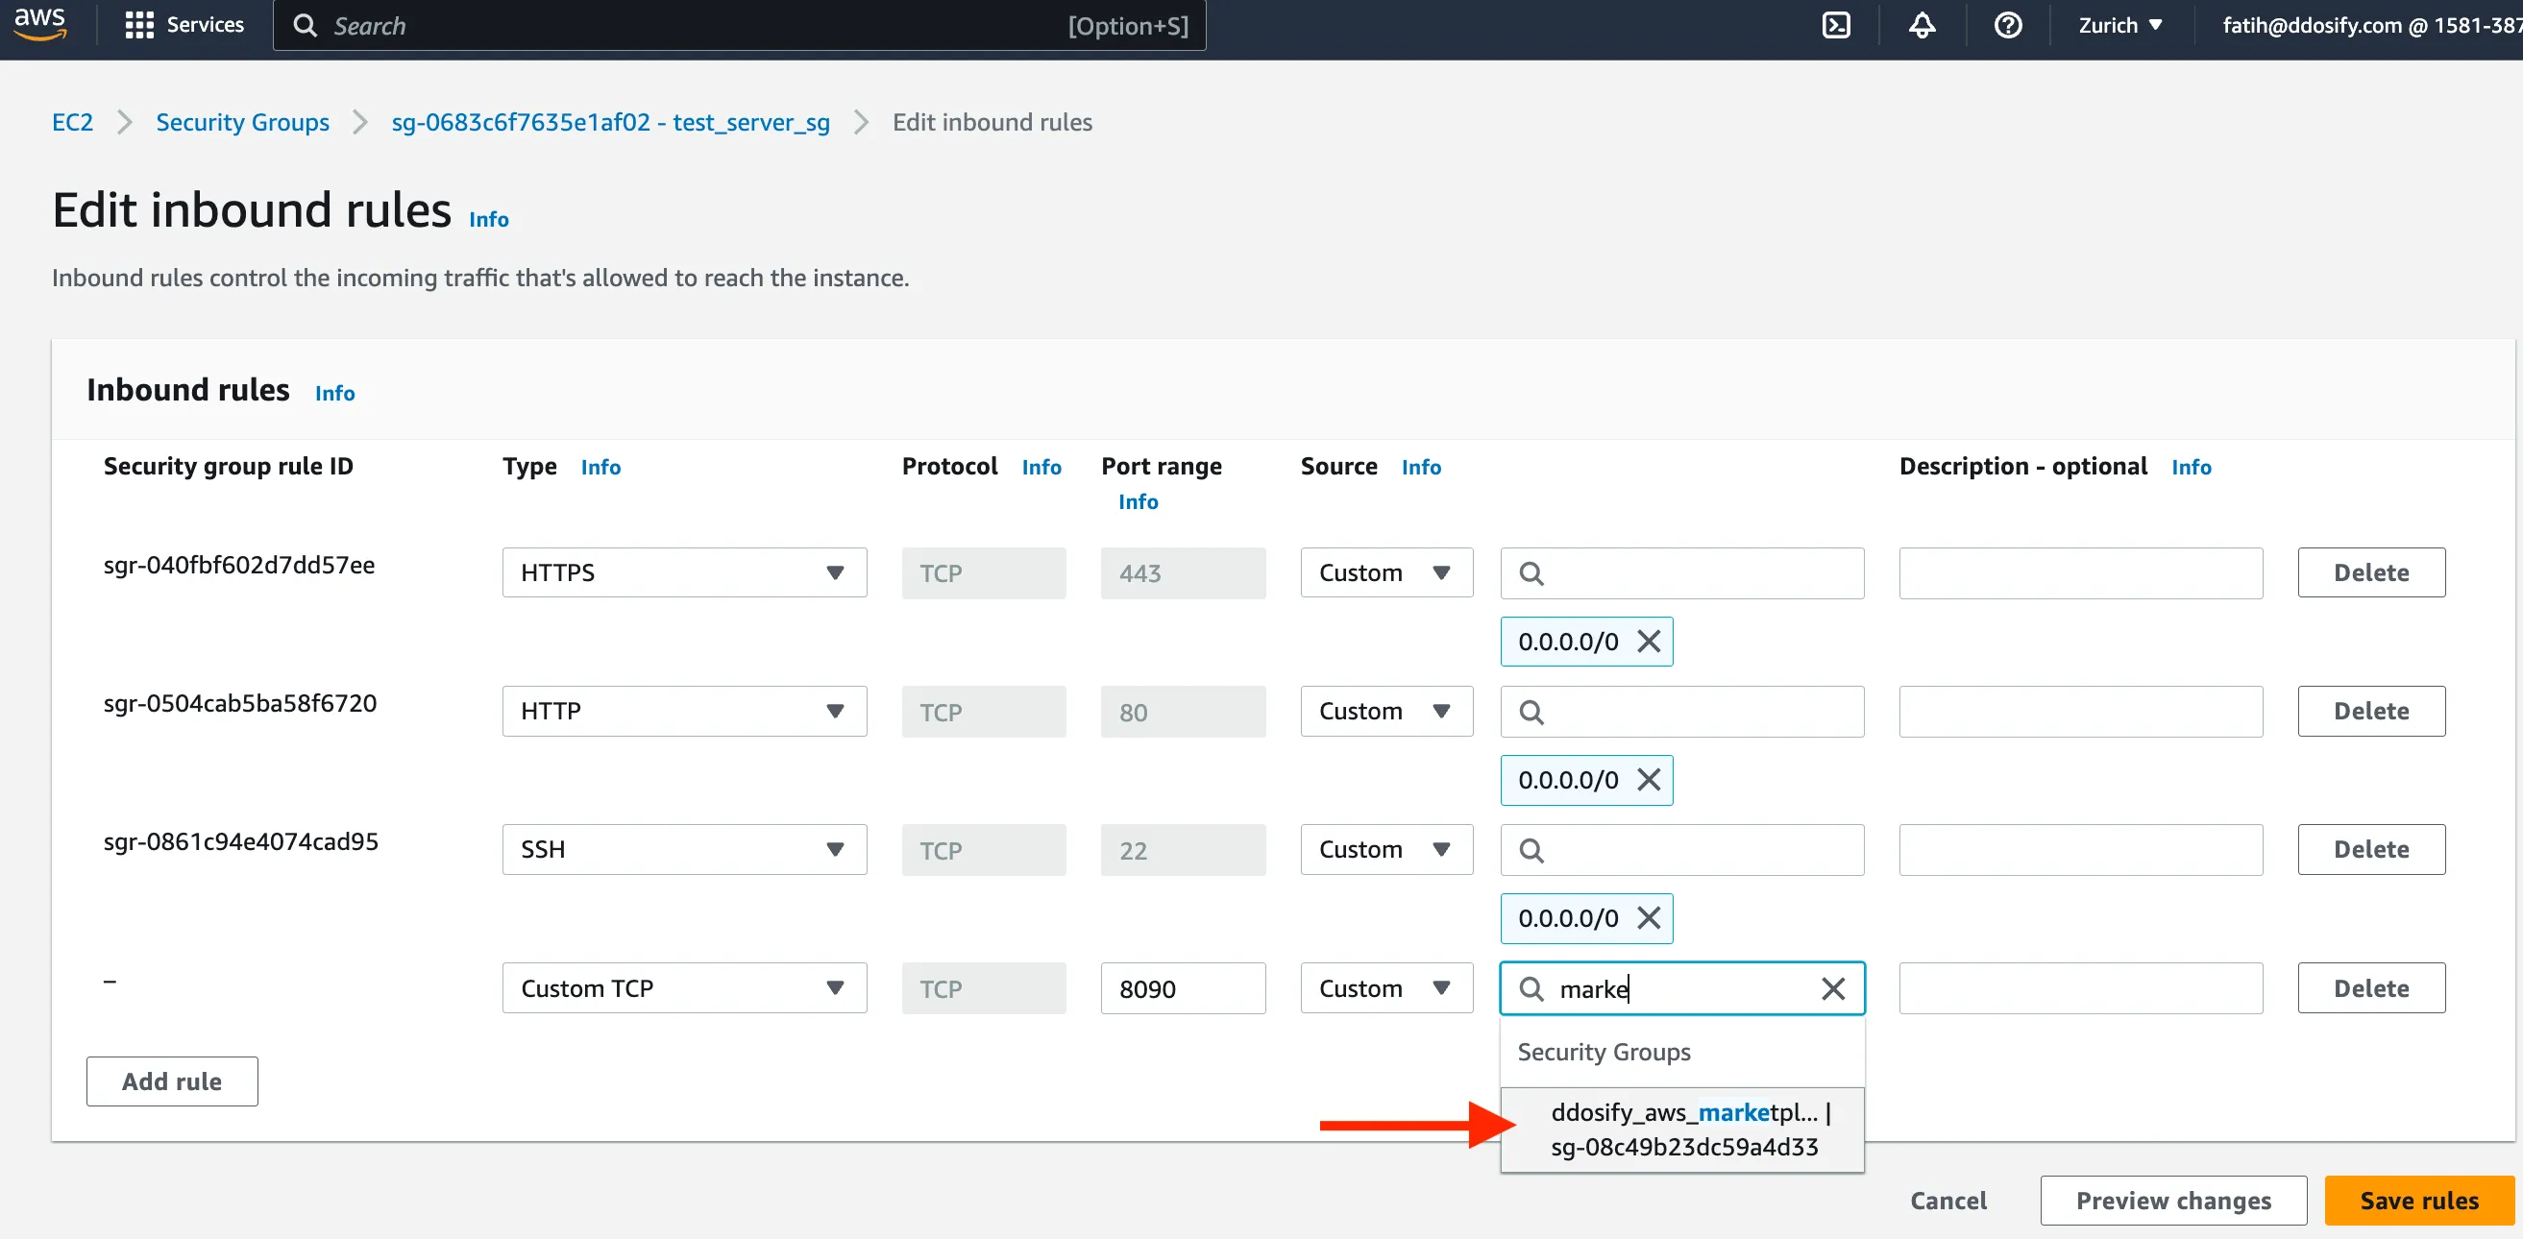Go to EC2 breadcrumb

pos(72,122)
